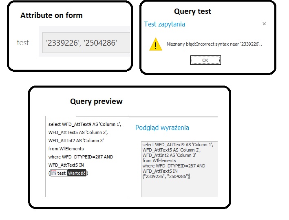Viewport: 289px width, 220px height.
Task: Click the test attribute input field
Action: pyautogui.click(x=86, y=42)
